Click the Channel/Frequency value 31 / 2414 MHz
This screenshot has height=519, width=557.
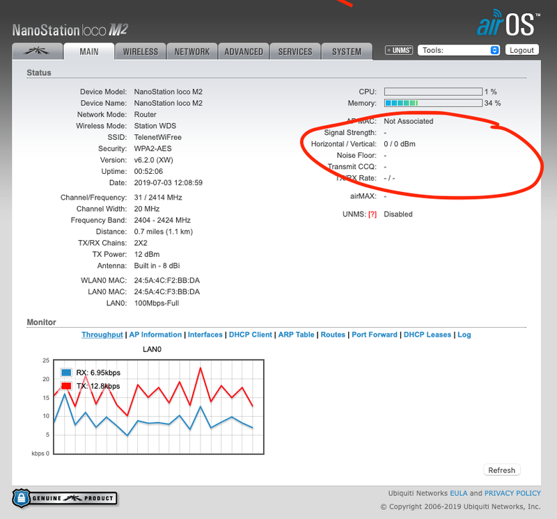pyautogui.click(x=158, y=198)
